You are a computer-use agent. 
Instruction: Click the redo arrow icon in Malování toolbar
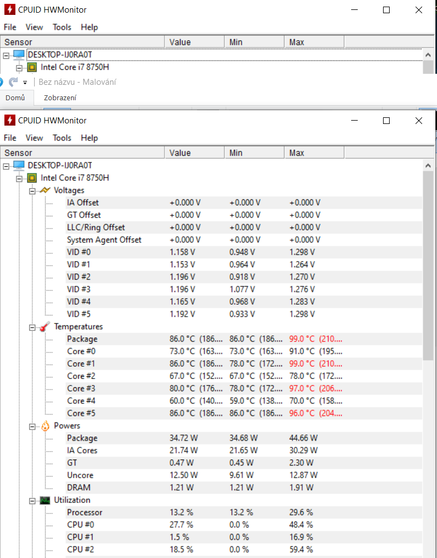coord(13,82)
